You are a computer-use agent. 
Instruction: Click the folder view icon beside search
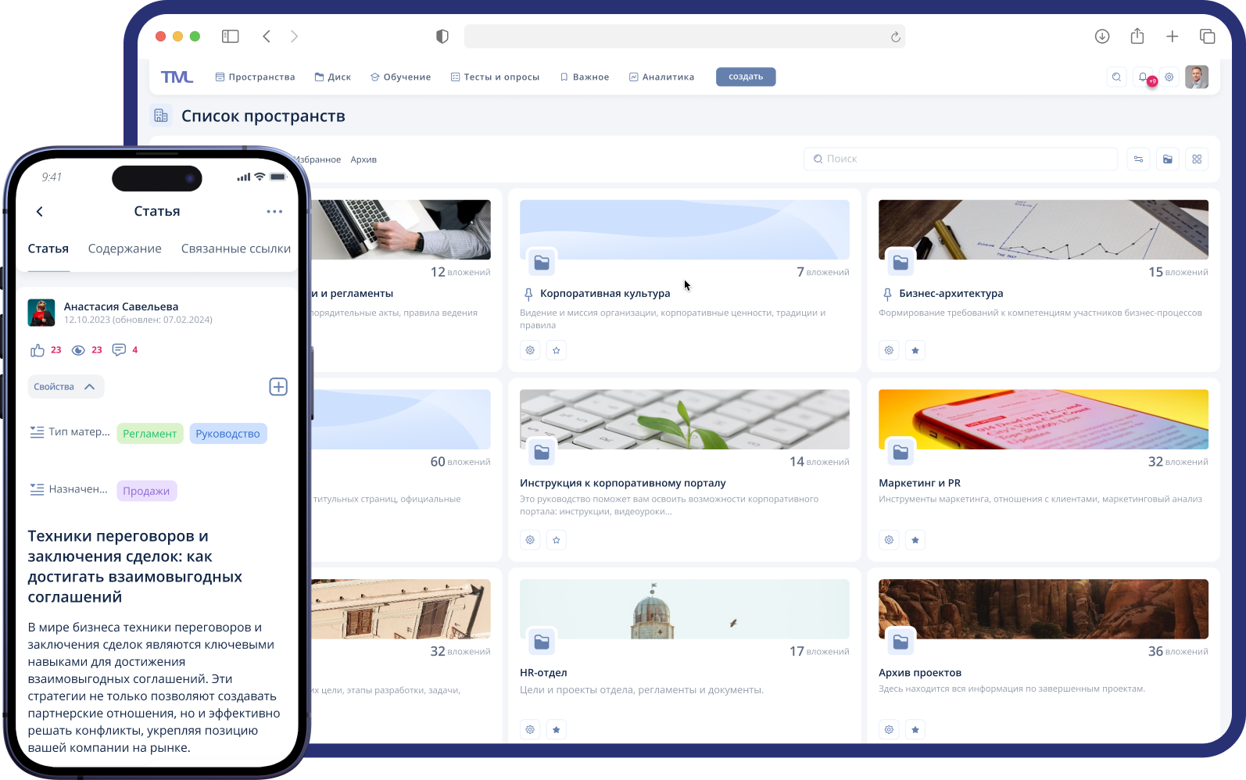point(1167,159)
